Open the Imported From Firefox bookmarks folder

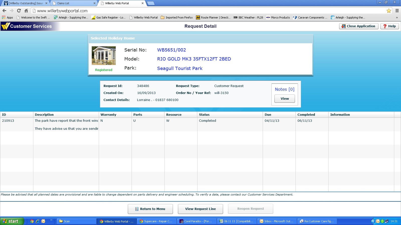pyautogui.click(x=177, y=17)
